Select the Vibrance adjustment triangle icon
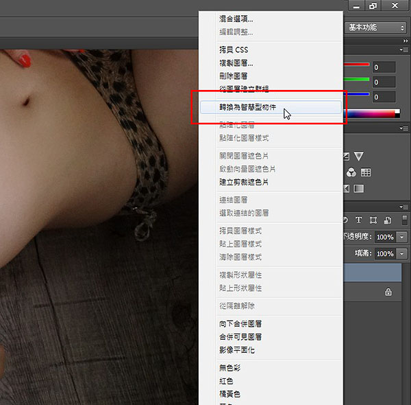Image resolution: width=411 pixels, height=405 pixels. click(358, 156)
